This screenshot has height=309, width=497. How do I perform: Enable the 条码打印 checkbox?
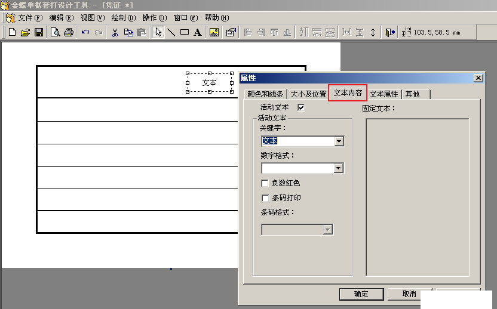click(265, 198)
